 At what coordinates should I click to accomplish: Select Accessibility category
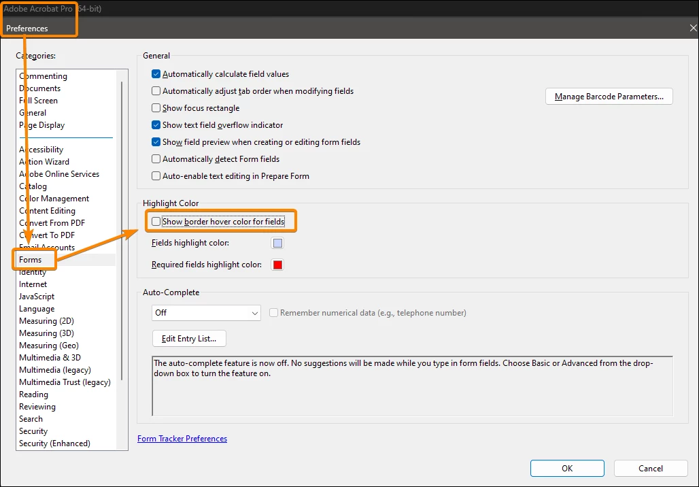click(x=41, y=150)
